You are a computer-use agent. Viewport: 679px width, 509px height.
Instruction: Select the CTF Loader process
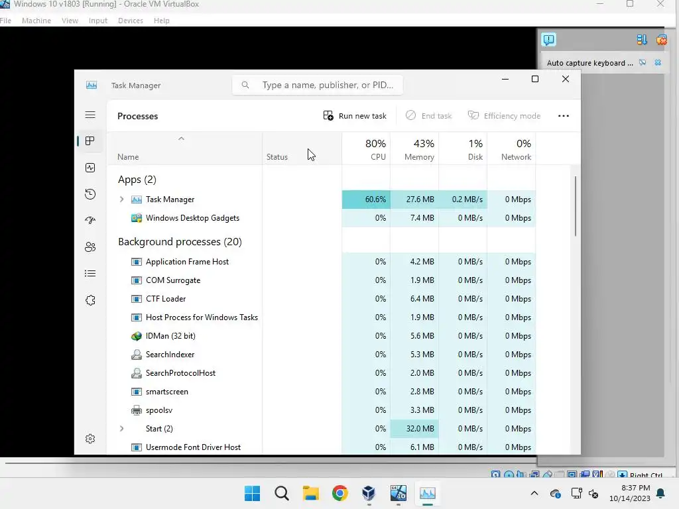tap(322, 299)
